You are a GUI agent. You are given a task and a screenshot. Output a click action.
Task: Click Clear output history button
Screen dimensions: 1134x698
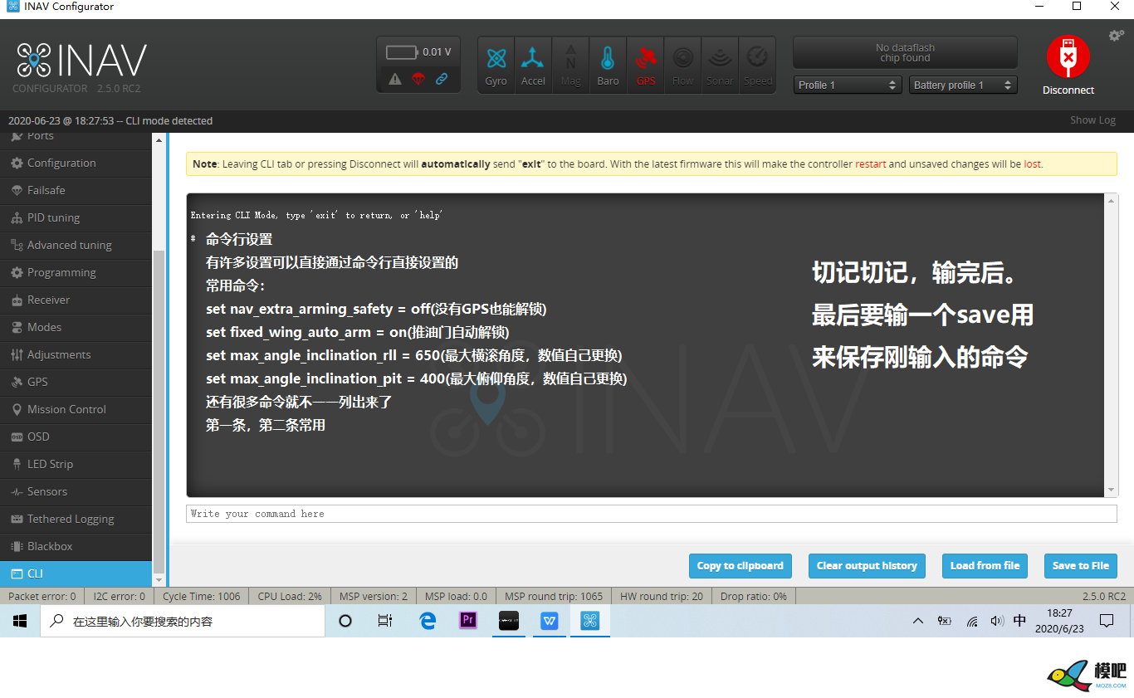pyautogui.click(x=867, y=566)
